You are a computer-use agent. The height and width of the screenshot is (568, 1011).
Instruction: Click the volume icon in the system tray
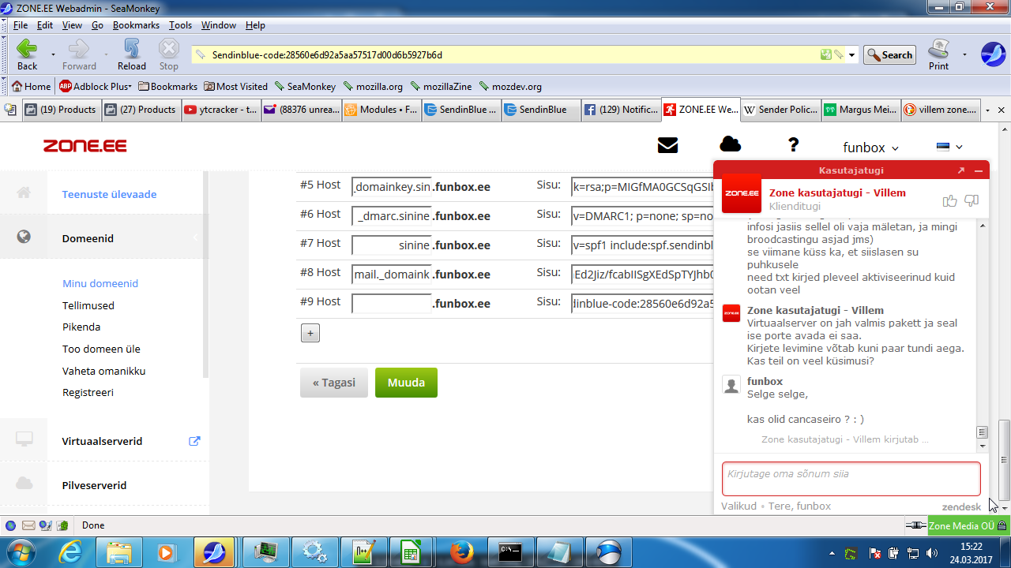point(932,553)
